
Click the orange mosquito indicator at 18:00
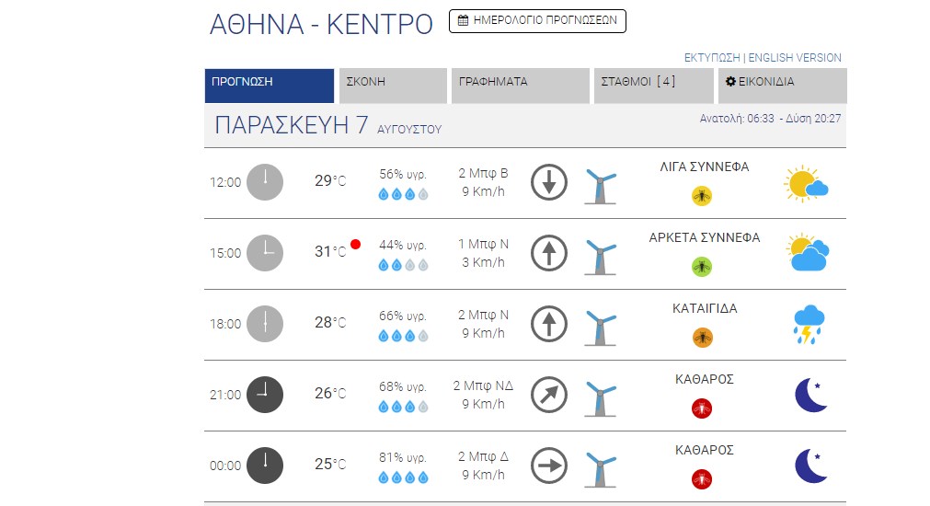click(702, 338)
